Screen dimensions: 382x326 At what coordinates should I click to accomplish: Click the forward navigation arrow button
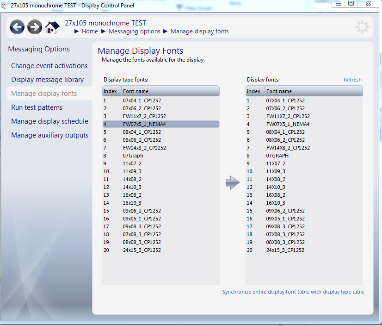[x=35, y=27]
